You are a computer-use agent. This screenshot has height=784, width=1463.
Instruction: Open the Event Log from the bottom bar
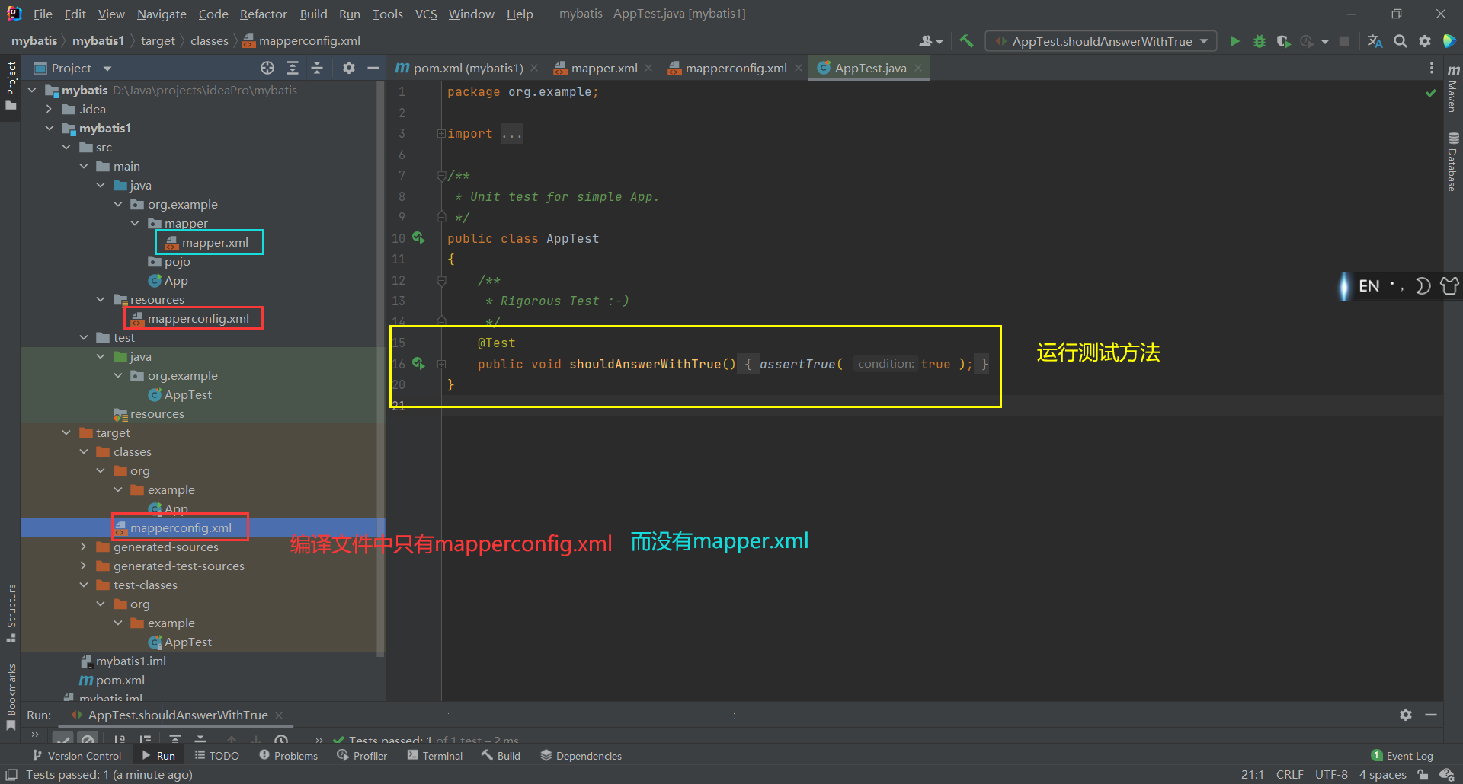(x=1402, y=755)
